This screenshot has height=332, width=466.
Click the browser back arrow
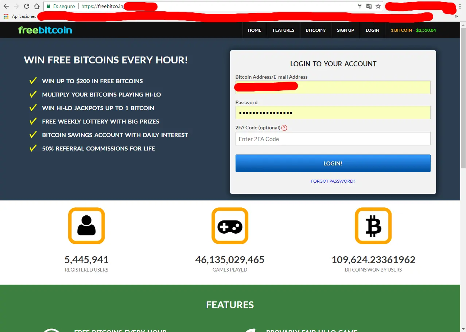[6, 6]
